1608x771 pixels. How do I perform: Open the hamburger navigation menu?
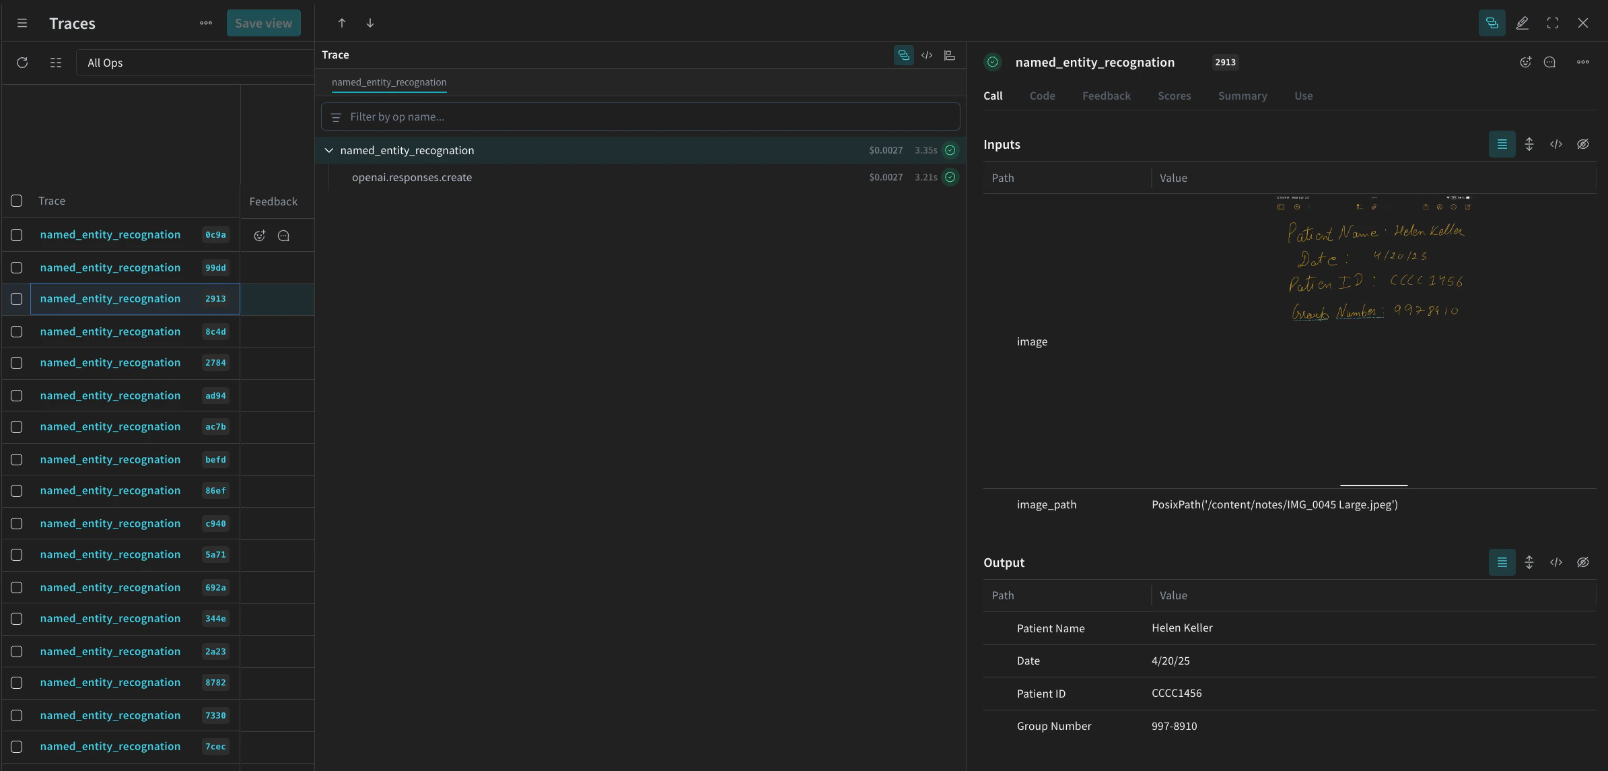[x=22, y=23]
